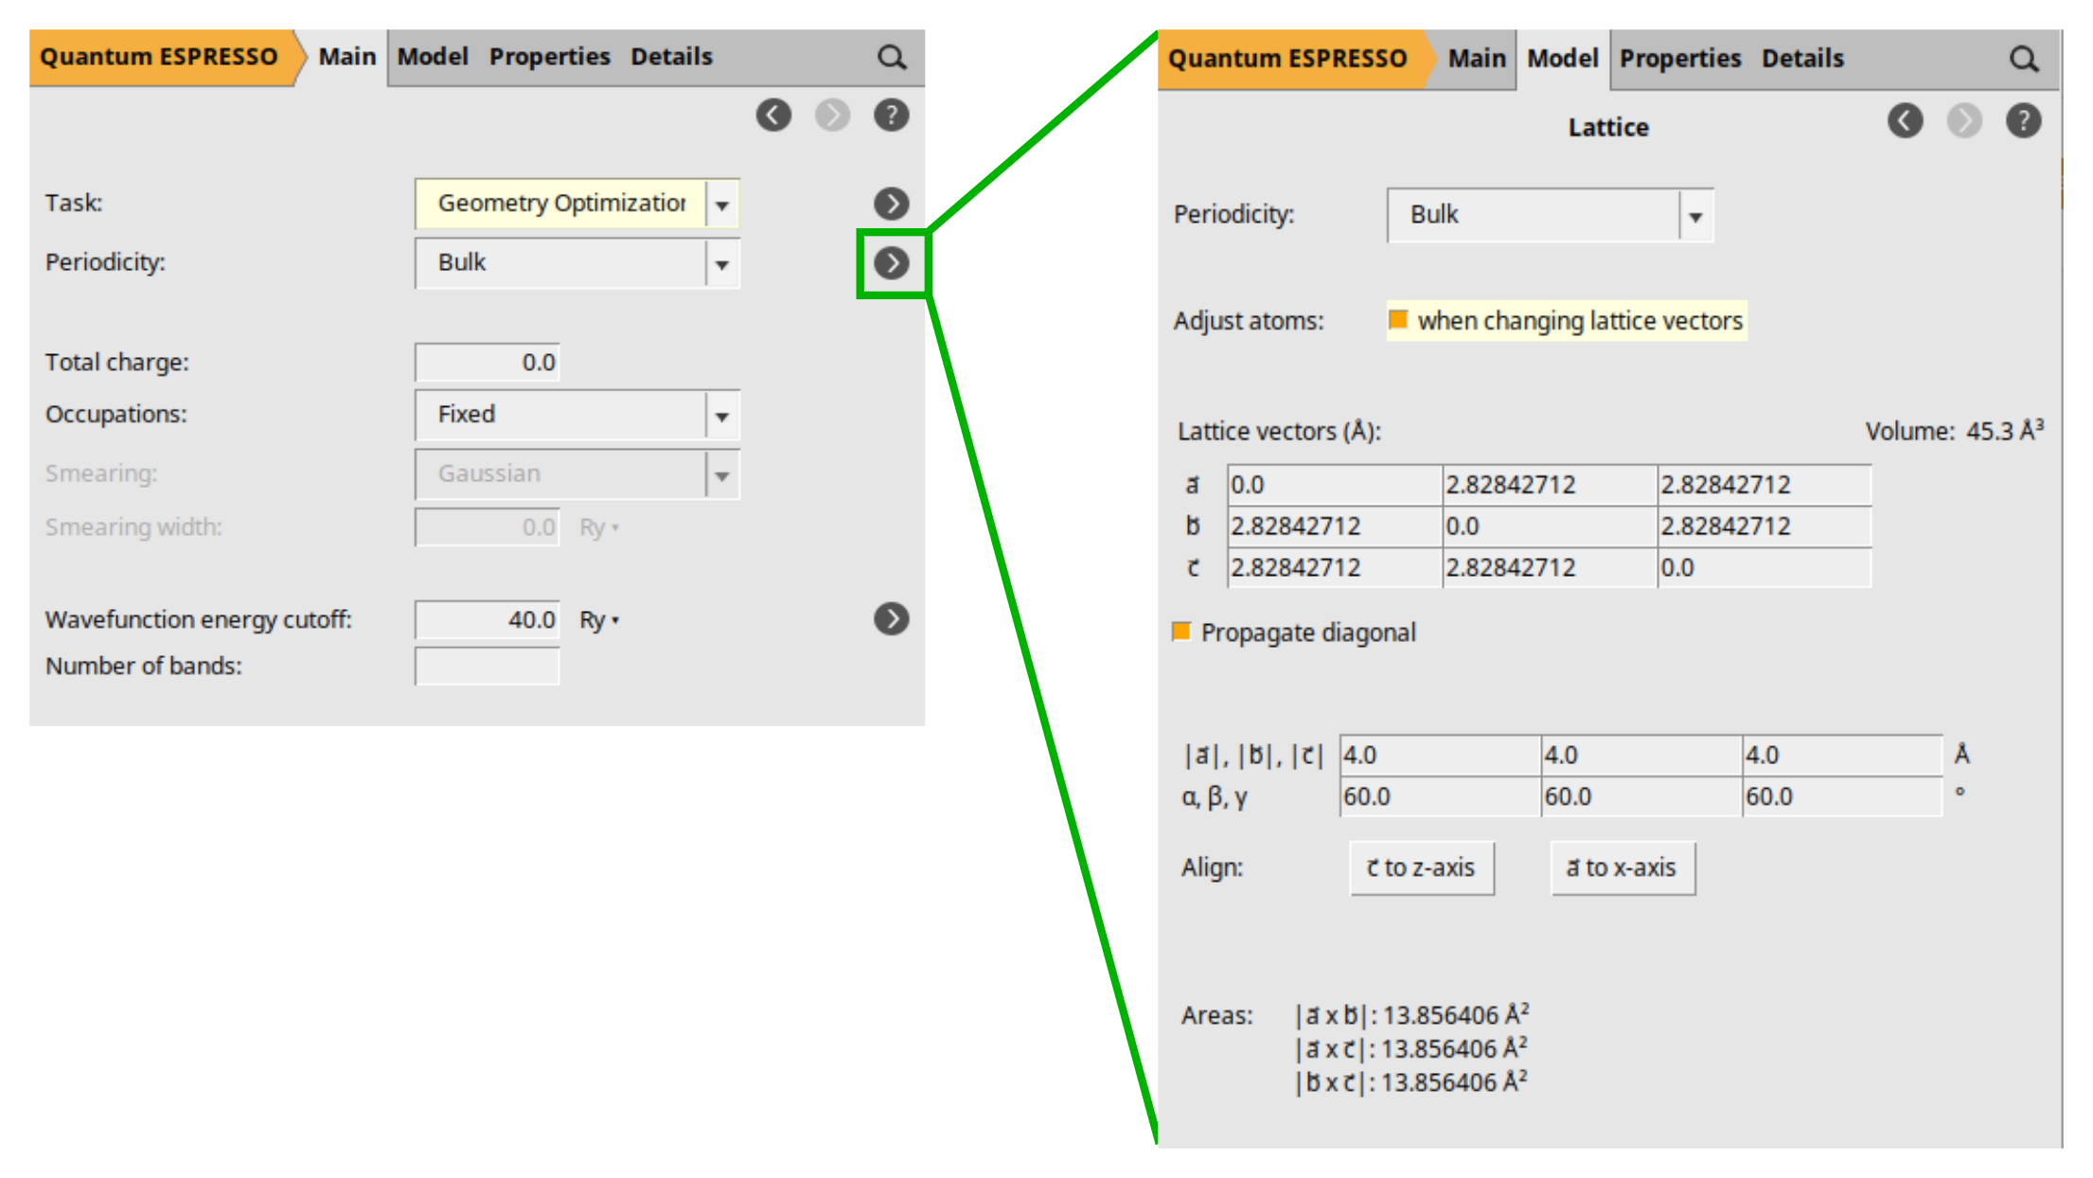Open the Ry unit selector next to cutoff
The image size is (2093, 1178).
point(597,620)
